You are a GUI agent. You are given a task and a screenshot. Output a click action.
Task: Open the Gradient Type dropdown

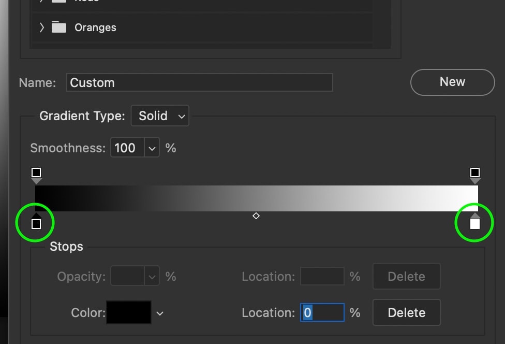tap(160, 116)
